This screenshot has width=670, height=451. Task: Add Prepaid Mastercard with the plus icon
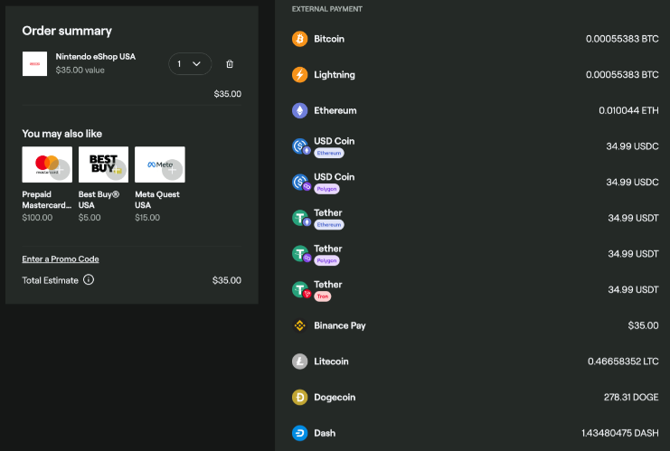coord(60,170)
